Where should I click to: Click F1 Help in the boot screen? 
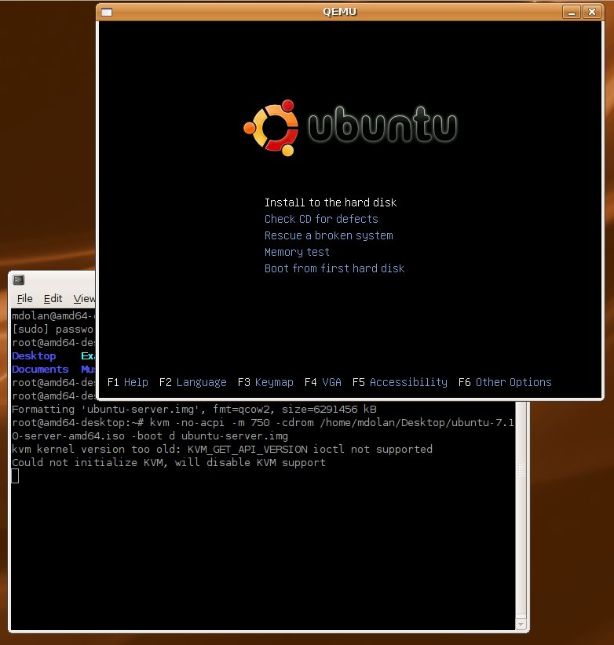(127, 382)
